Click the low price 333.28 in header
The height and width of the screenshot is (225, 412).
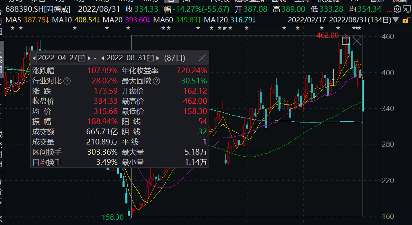331,9
